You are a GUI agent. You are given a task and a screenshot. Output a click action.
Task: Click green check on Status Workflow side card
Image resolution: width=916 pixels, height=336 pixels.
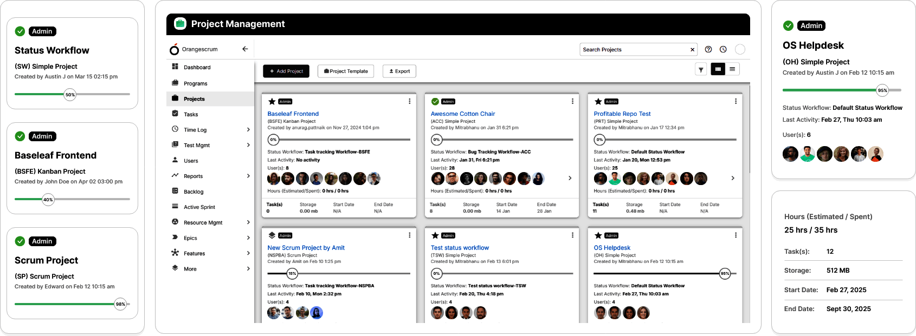20,31
